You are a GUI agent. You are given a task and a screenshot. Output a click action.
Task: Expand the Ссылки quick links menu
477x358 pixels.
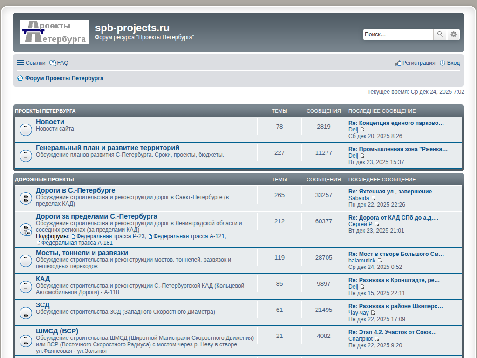point(31,63)
